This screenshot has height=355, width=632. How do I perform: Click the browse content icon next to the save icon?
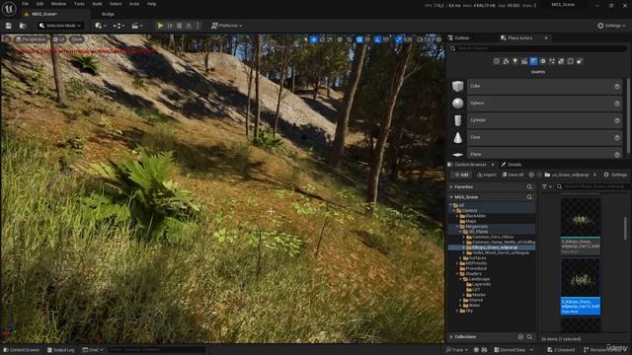click(x=23, y=26)
